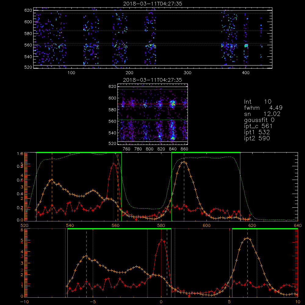Image resolution: width=305 pixels, height=305 pixels.
Task: Click the 'sn 12.02' signal-to-noise line
Action: (262, 114)
